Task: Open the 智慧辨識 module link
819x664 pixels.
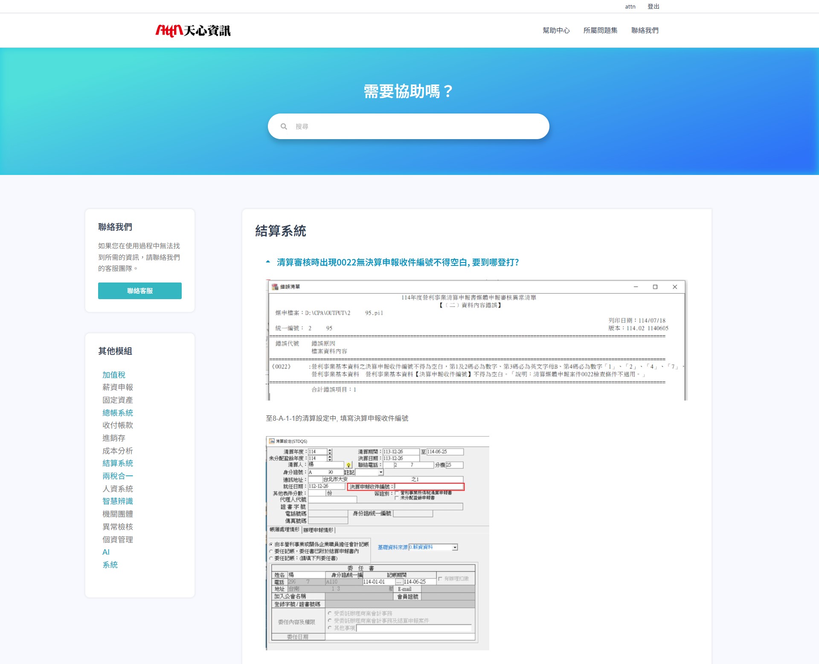Action: click(x=118, y=501)
